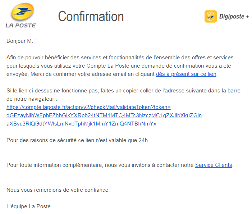Open the compte.laposte.fr validateToken URL first line
Viewport: 252px width, 214px height.
[88, 107]
